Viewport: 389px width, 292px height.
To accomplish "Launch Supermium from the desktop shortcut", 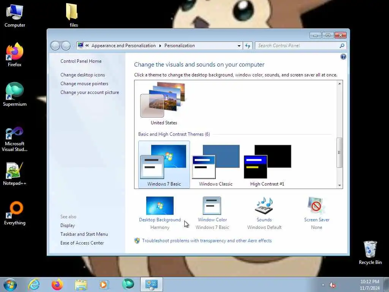I will tap(15, 94).
